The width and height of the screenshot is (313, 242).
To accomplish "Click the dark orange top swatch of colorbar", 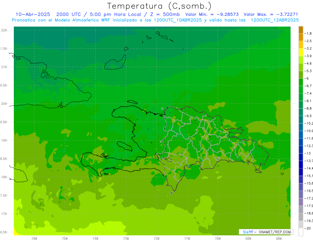I will [x=301, y=30].
